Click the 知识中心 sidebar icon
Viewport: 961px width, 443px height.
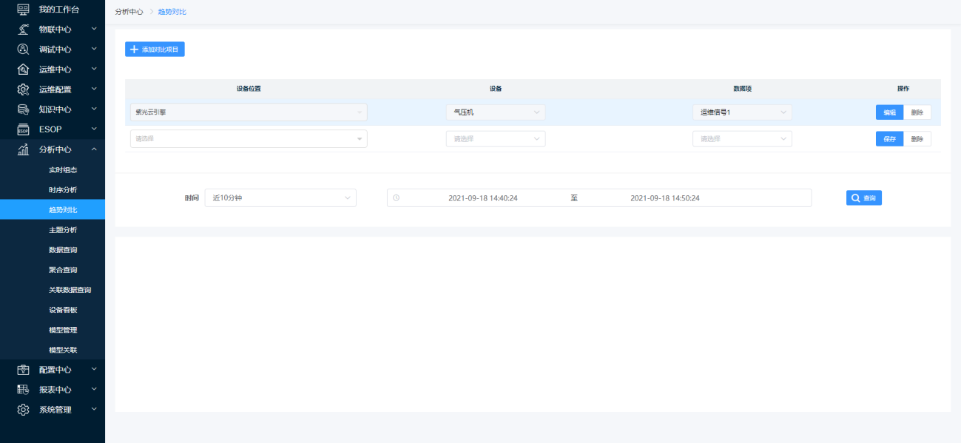23,109
